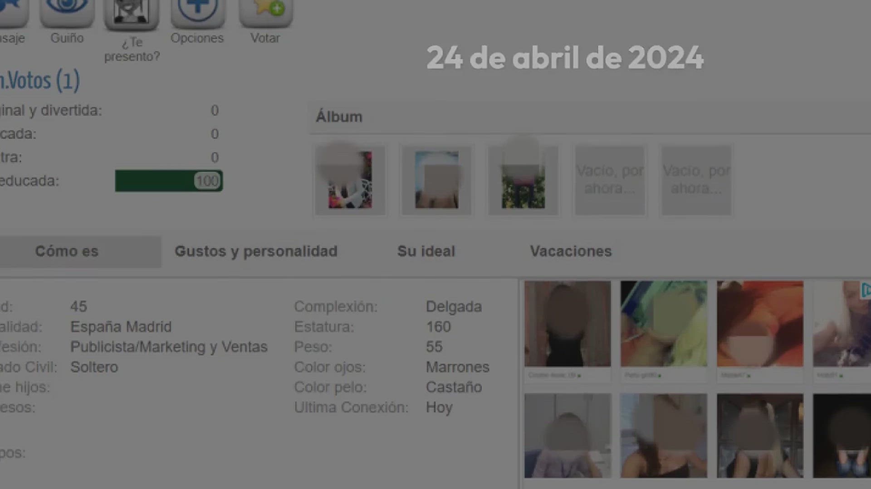Viewport: 871px width, 489px height.
Task: Open the bottom-left suggested profile photo
Action: click(x=568, y=436)
